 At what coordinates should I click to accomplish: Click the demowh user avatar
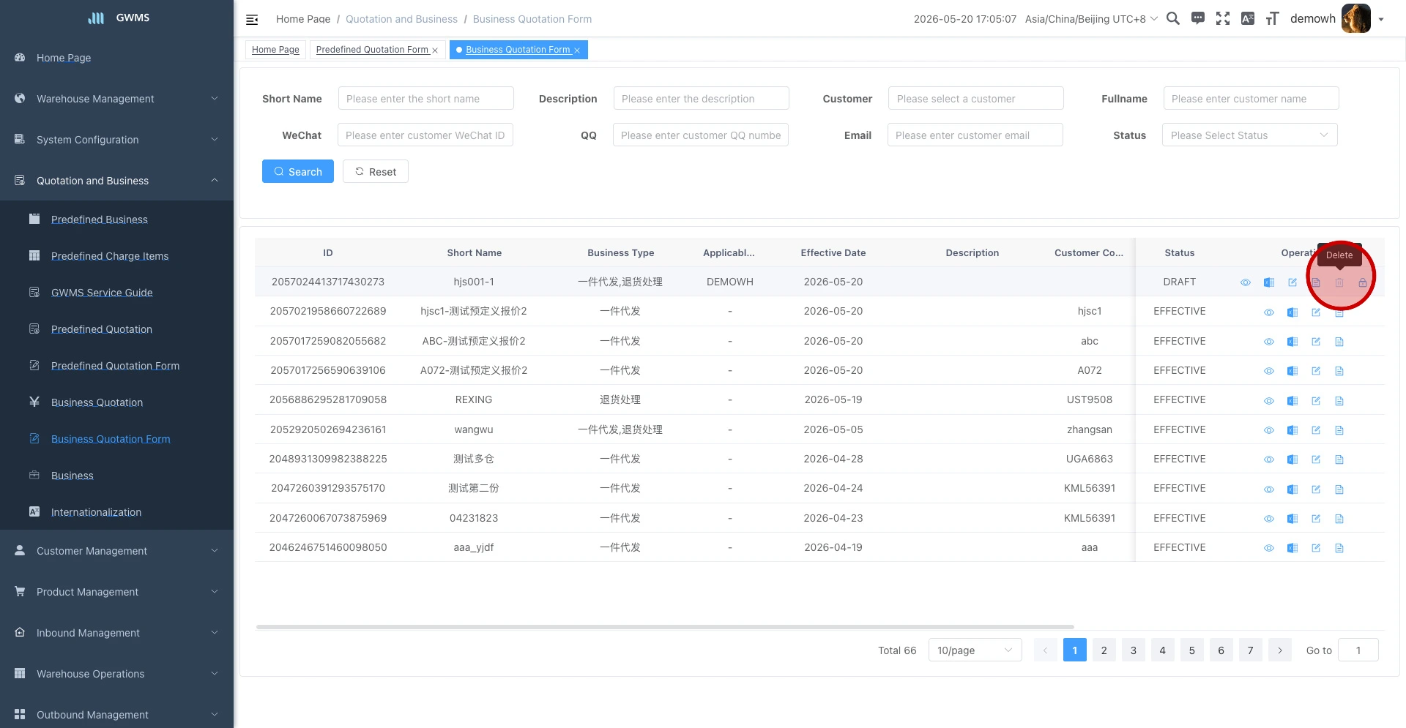pos(1355,19)
